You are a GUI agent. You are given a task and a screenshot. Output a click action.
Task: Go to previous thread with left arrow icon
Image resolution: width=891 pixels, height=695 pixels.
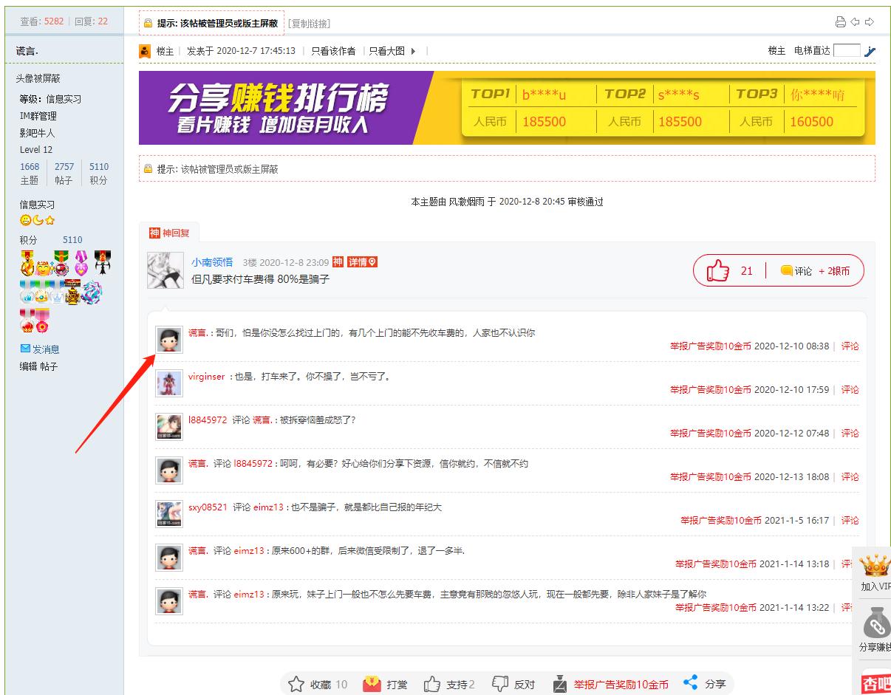pos(855,22)
